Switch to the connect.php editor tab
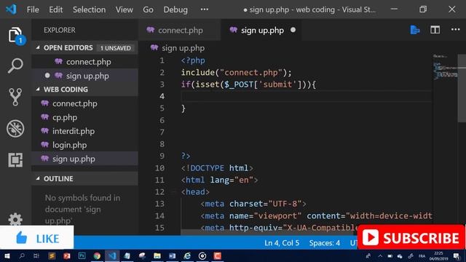Screen dimensions: 466x262 click(x=180, y=30)
